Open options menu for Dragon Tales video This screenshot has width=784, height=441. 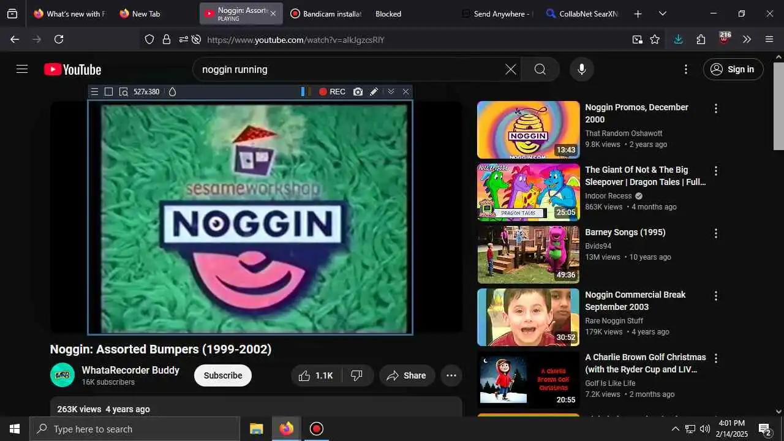point(715,171)
